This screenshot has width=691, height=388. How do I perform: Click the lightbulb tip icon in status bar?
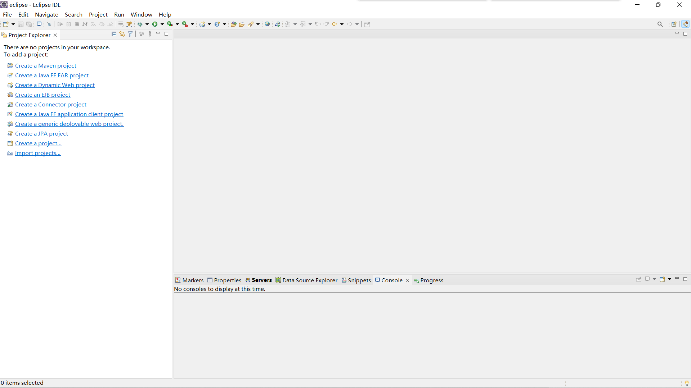click(686, 383)
